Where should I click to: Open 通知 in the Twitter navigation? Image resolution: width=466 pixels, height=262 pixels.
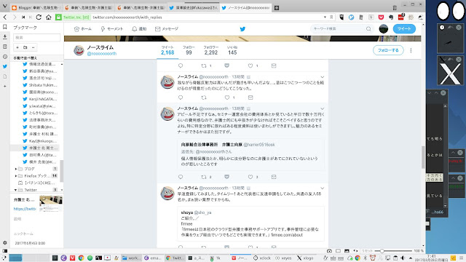click(x=139, y=29)
